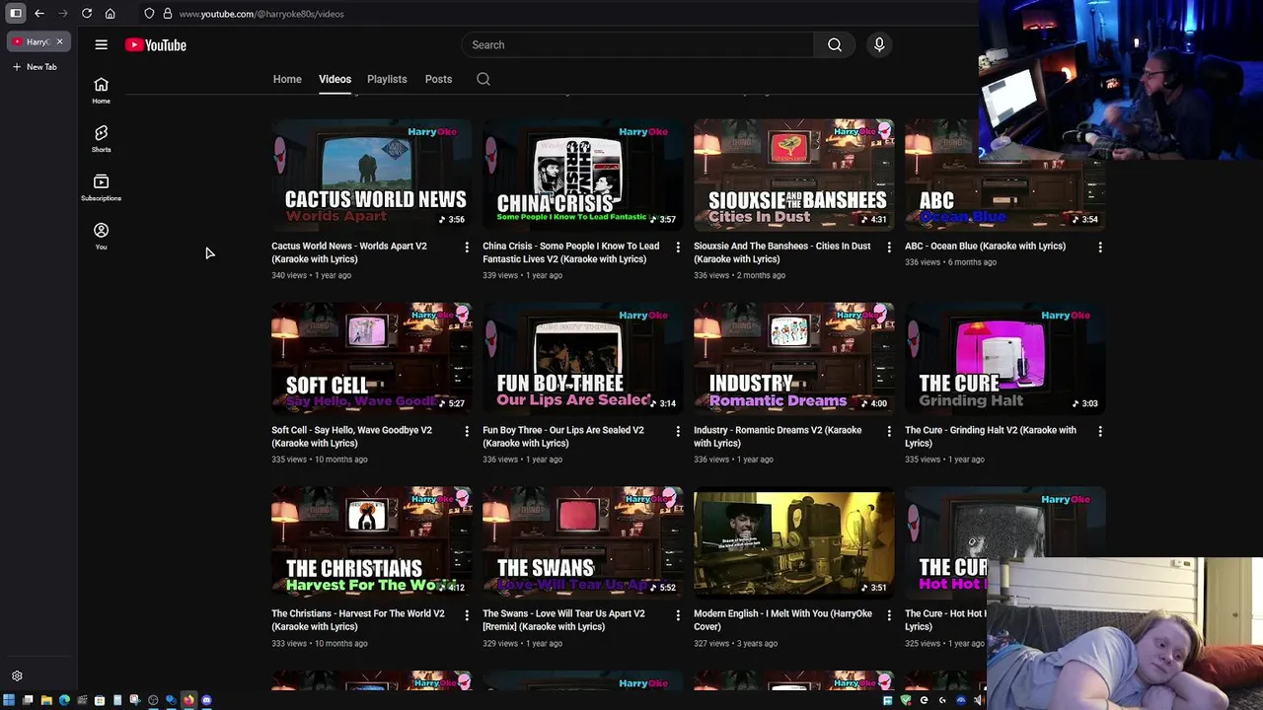Open the Posts tab

438,79
